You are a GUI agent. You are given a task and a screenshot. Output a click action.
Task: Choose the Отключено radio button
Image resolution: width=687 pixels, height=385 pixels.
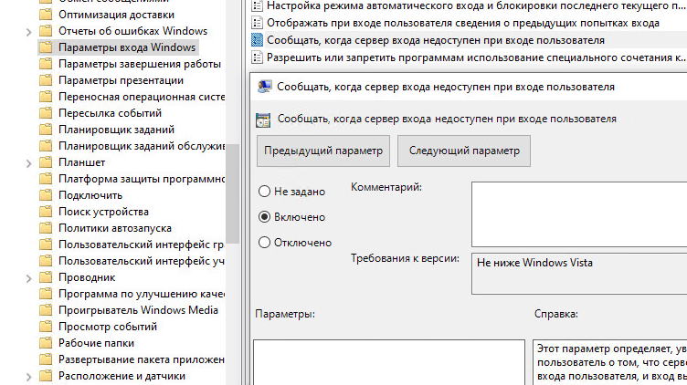pyautogui.click(x=265, y=243)
